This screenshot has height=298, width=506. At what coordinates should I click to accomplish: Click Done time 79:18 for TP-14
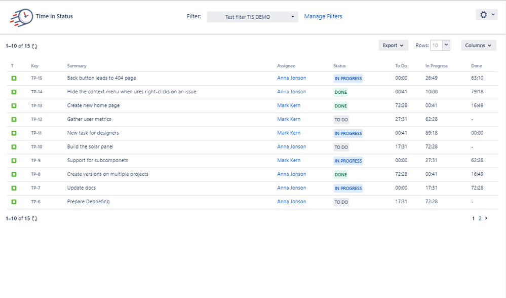(x=477, y=92)
